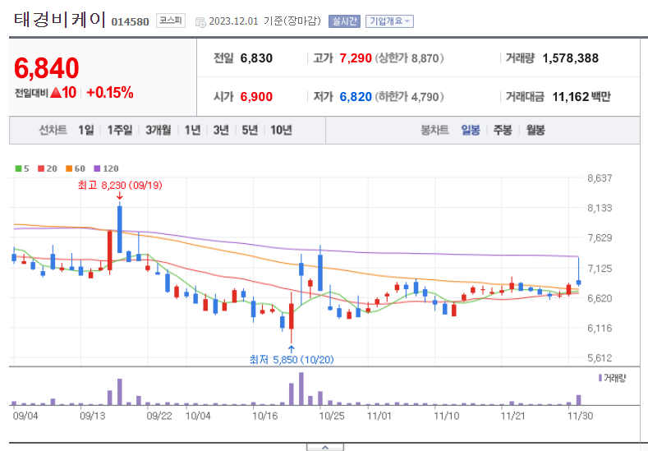The height and width of the screenshot is (451, 648).
Task: Click the 저가 value 6,820
Action: (x=356, y=97)
